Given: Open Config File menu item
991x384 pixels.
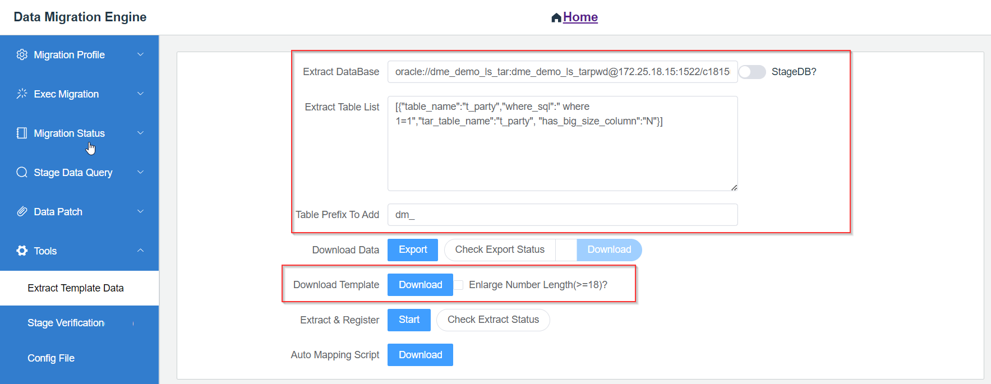Looking at the screenshot, I should pyautogui.click(x=79, y=358).
